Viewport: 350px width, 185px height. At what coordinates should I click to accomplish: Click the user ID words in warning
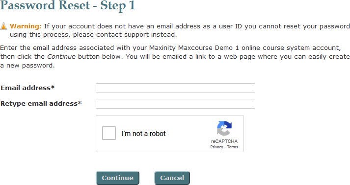pyautogui.click(x=230, y=26)
